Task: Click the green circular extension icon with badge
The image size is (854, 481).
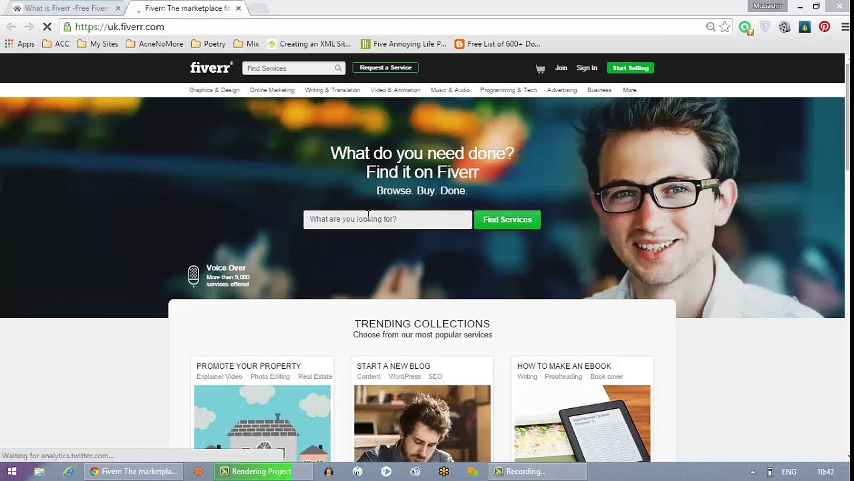Action: pyautogui.click(x=745, y=27)
